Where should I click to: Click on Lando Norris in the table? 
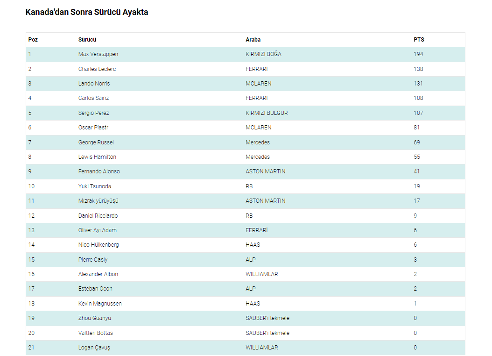tap(94, 84)
